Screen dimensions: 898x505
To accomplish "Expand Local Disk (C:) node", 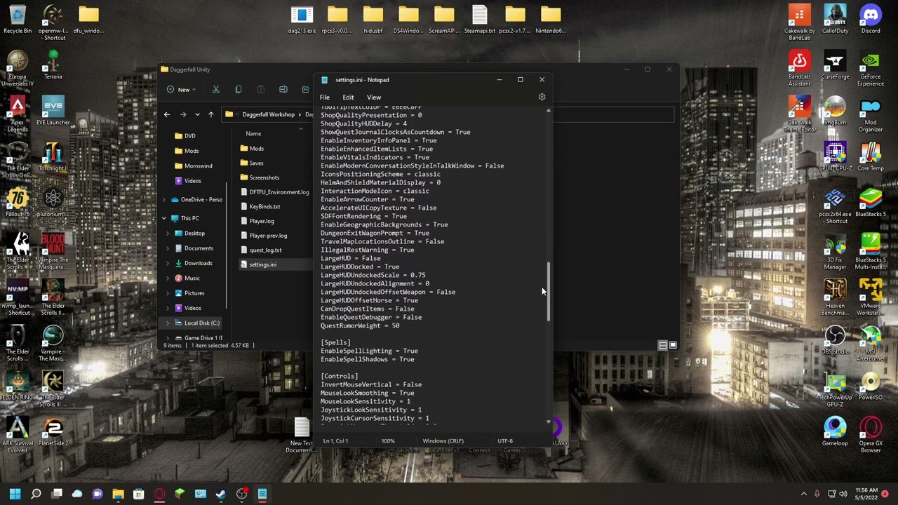I will coord(168,323).
